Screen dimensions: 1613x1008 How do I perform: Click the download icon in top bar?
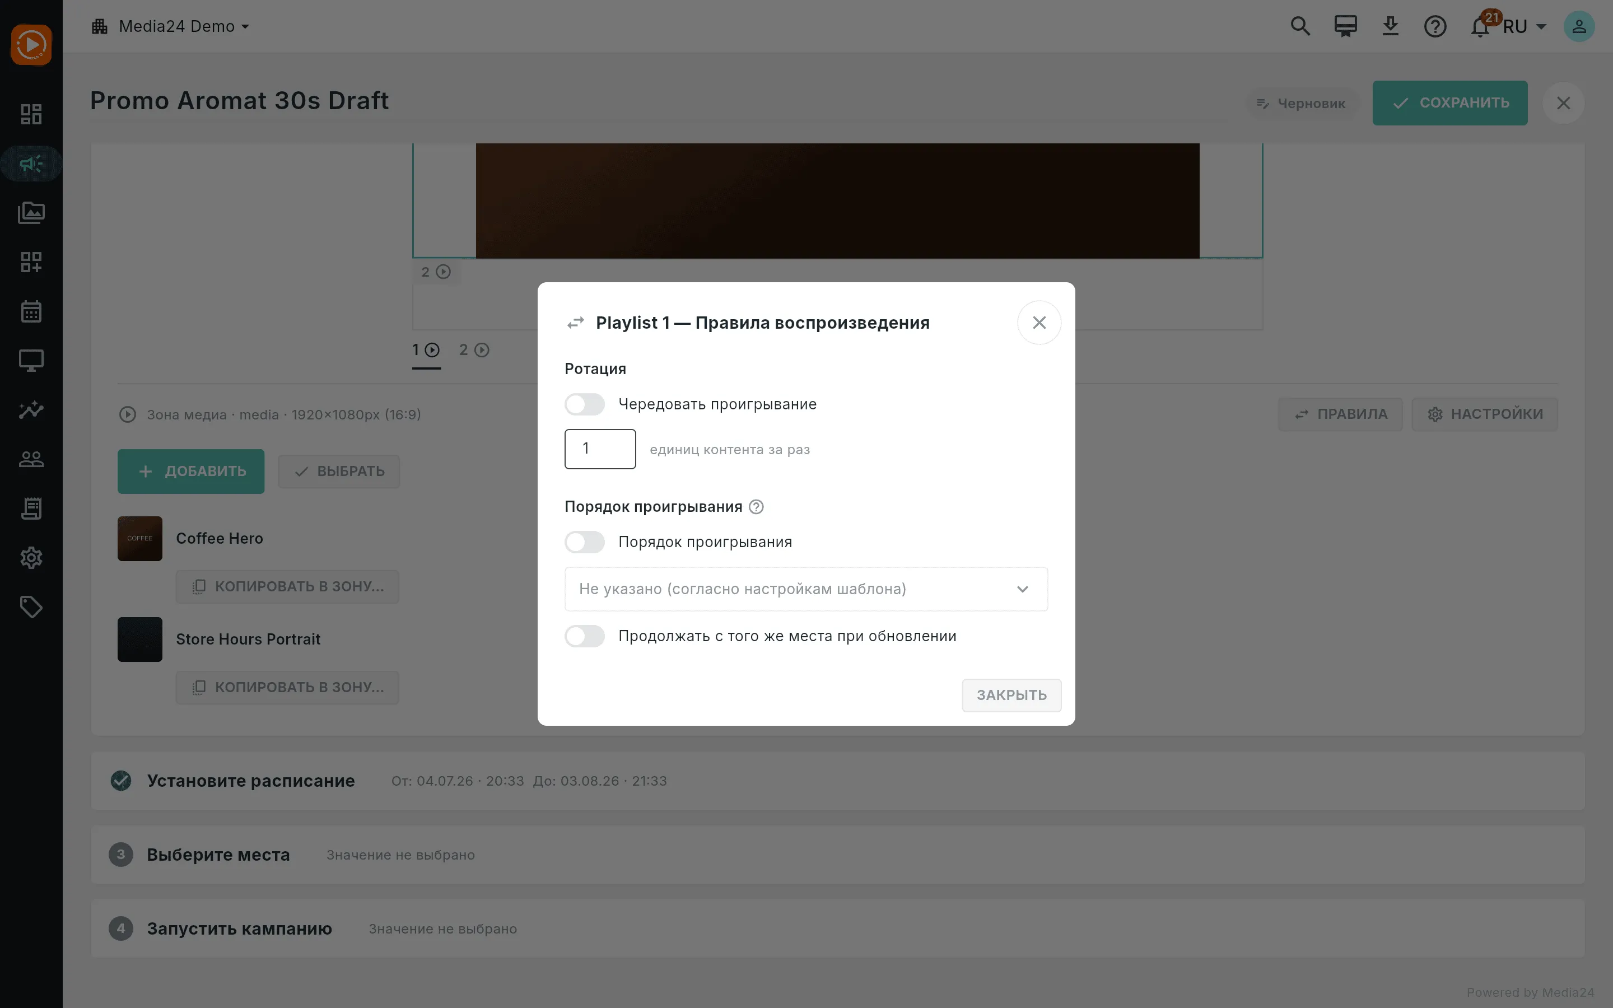[1391, 27]
